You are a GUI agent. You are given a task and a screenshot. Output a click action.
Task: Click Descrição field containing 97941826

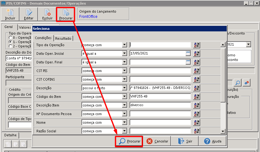[x=160, y=88]
